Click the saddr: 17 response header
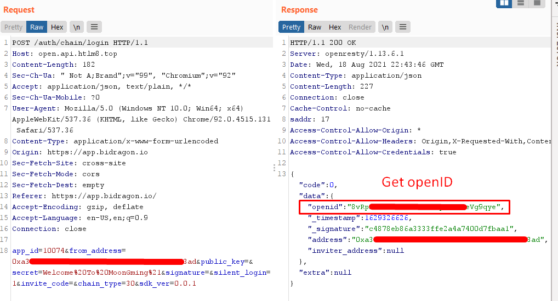The width and height of the screenshot is (558, 301). (310, 119)
